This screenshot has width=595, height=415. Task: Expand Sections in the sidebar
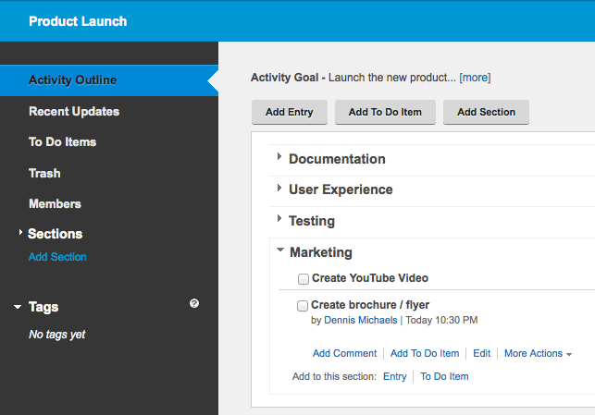20,232
